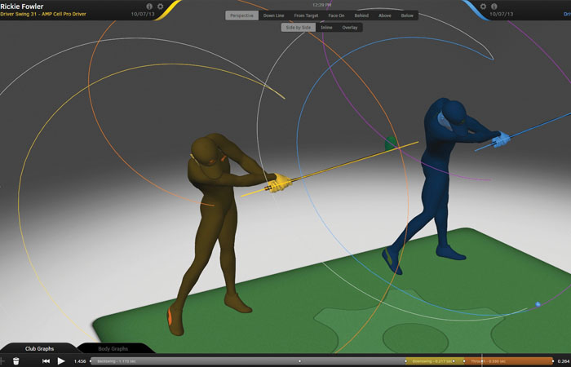Switch to Down Line camera view

coord(273,15)
